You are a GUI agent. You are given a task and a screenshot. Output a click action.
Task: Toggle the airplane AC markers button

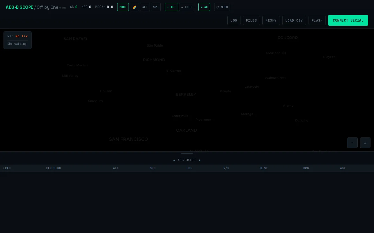pos(204,7)
